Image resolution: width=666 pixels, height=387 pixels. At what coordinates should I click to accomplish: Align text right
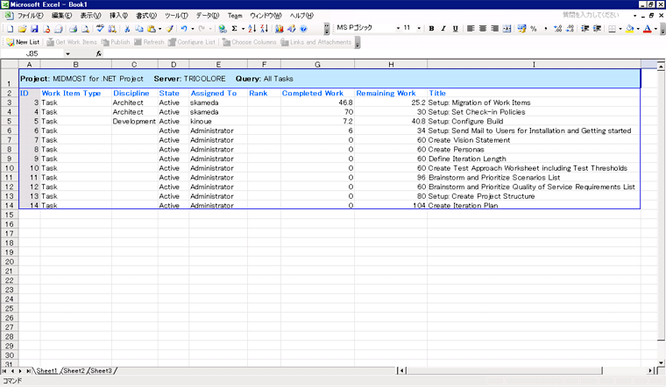(495, 28)
